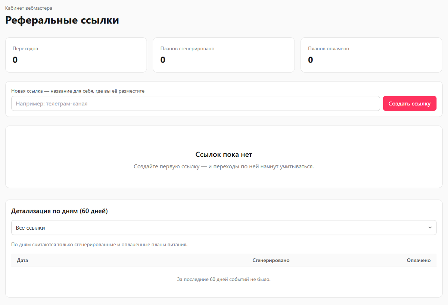This screenshot has height=305, width=448.
Task: Click the "Новая ссылка — название для себя" field label
Action: click(53, 91)
